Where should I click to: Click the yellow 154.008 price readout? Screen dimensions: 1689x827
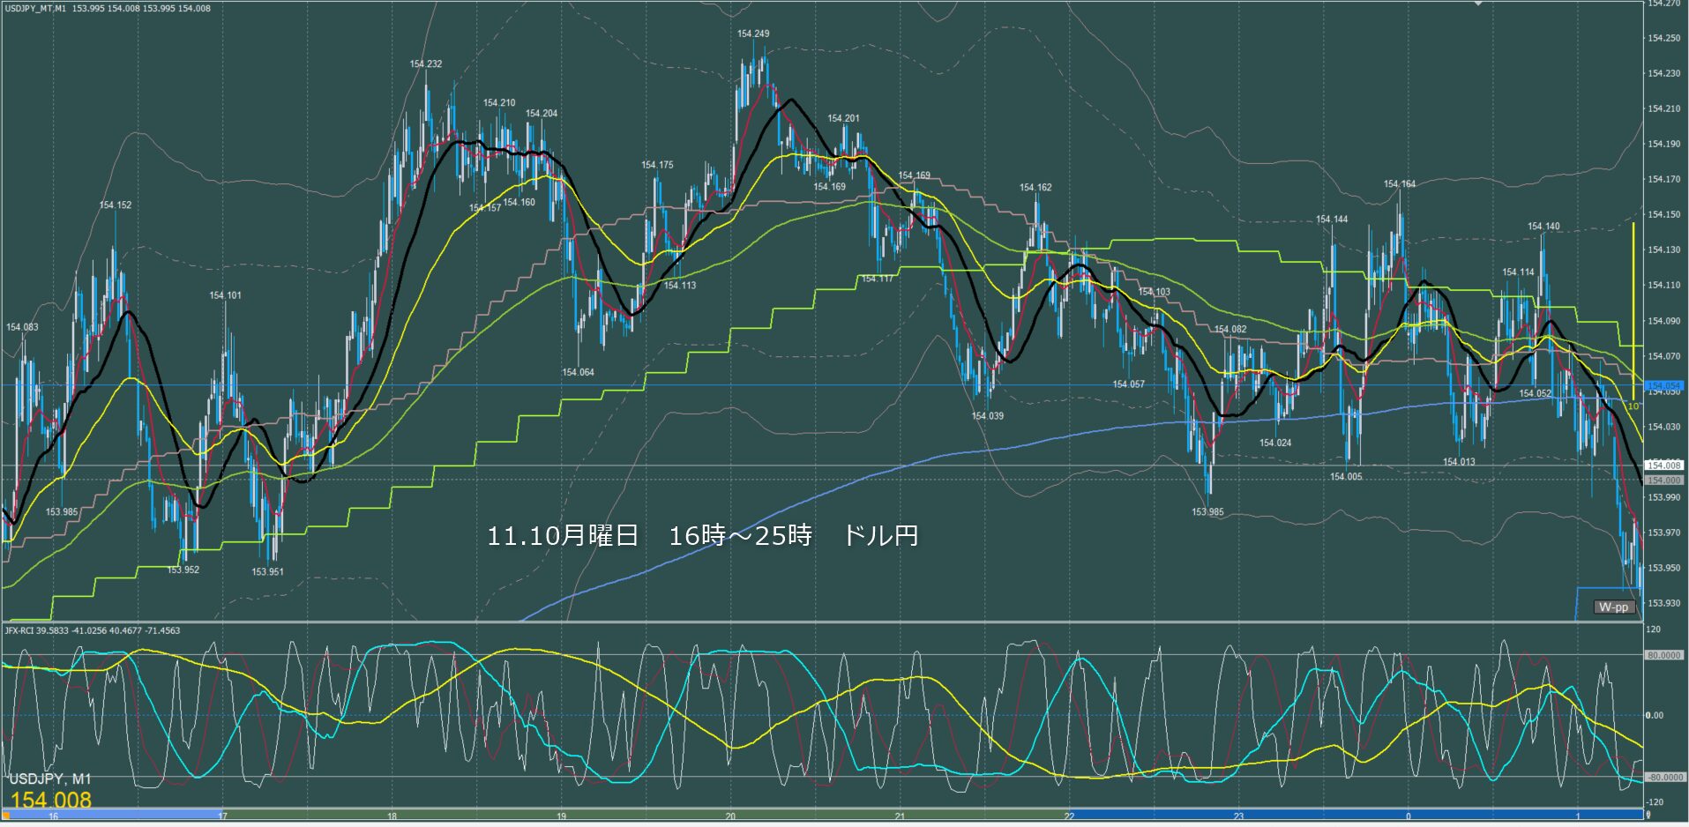pos(50,800)
